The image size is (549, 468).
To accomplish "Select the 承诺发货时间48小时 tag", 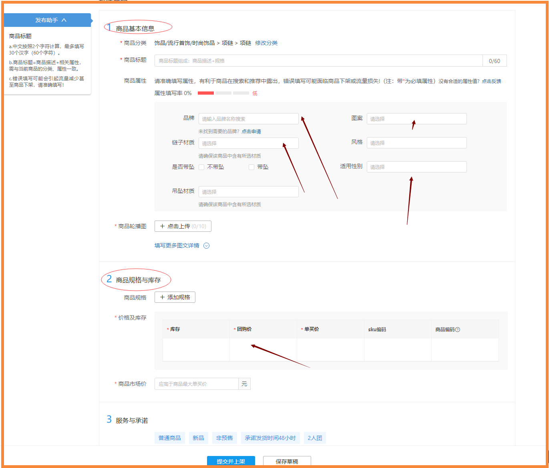I will (270, 438).
